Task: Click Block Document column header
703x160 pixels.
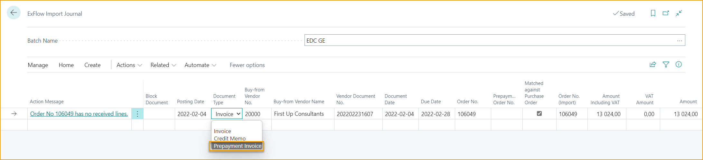Action: coord(157,99)
